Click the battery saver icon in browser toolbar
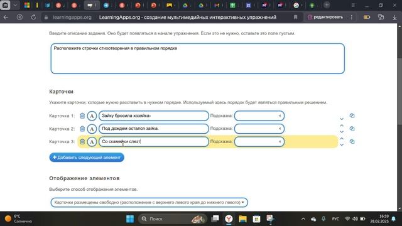The width and height of the screenshot is (402, 226). tap(367, 17)
